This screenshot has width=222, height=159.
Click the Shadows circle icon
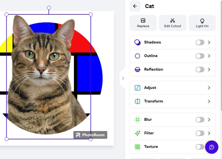[138, 42]
